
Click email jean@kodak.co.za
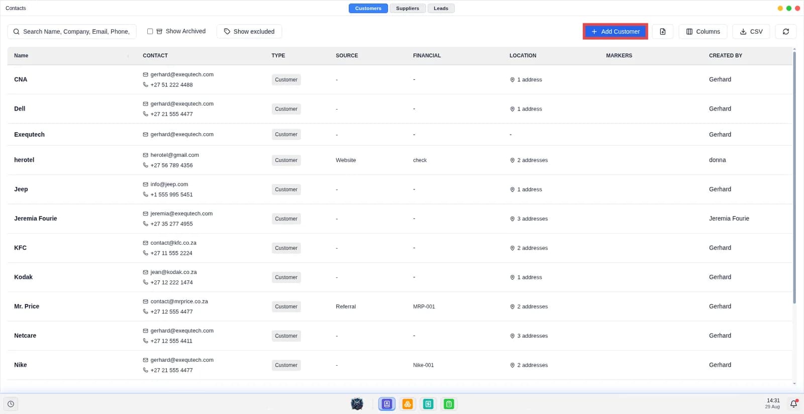[x=173, y=272]
